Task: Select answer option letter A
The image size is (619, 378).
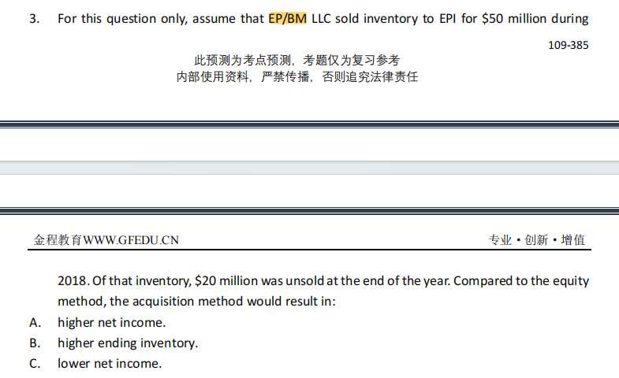Action: point(34,323)
